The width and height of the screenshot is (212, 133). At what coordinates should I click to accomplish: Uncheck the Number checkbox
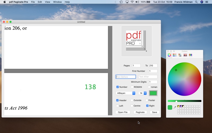[117, 87]
